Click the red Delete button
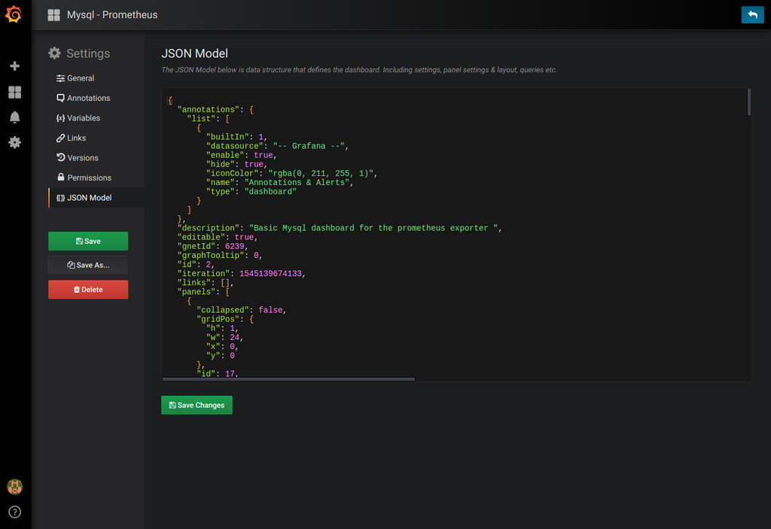The image size is (771, 529). click(88, 290)
